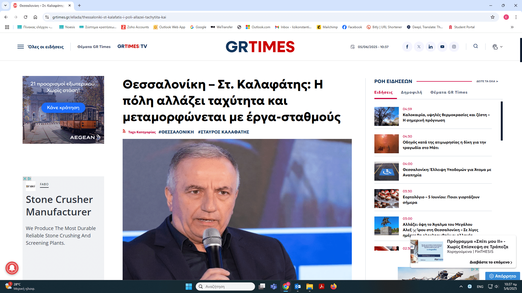This screenshot has width=522, height=293.
Task: Close the Σπίτι μου II sponsored popup
Action: (414, 231)
